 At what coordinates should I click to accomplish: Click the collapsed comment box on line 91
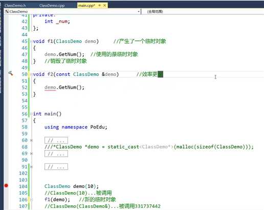(56, 166)
